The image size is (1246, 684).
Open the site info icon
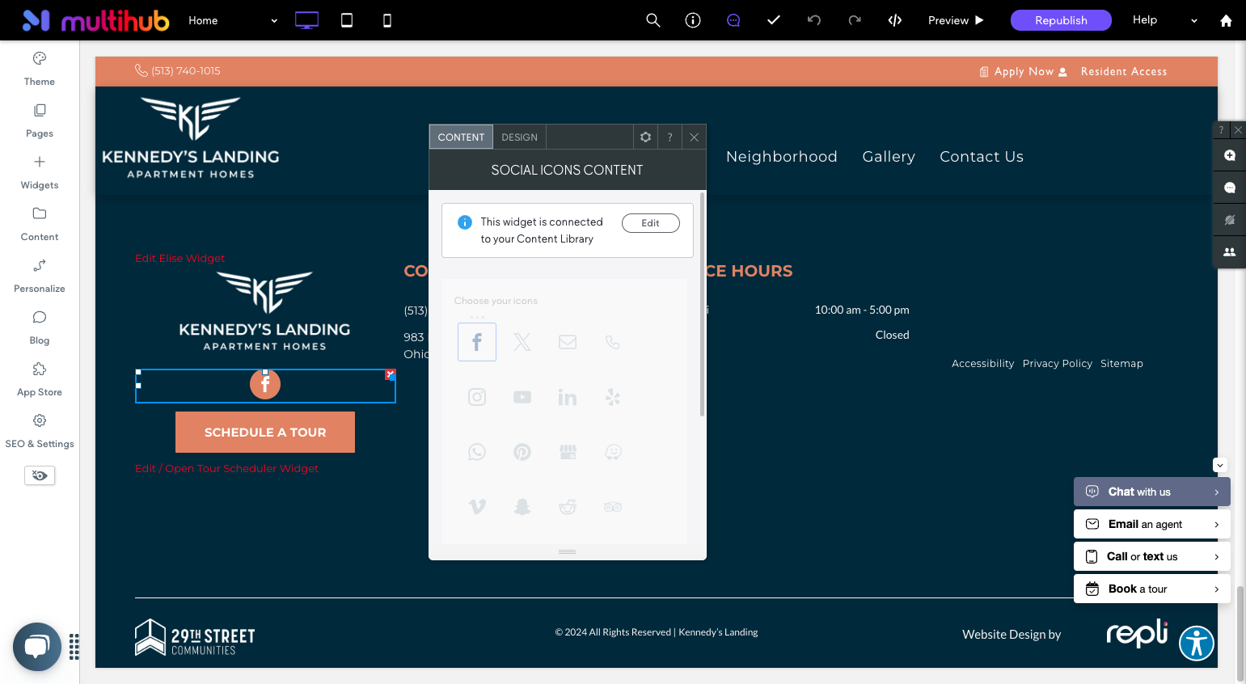(693, 20)
